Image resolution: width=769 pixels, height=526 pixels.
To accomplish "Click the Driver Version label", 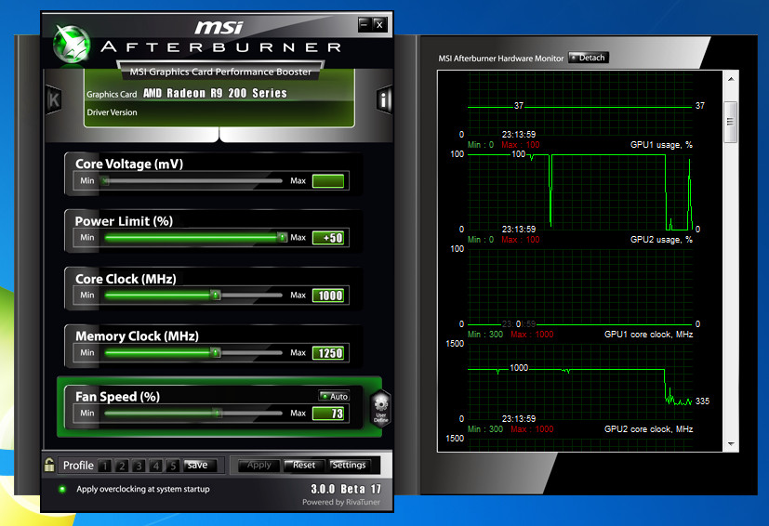I will pos(112,112).
